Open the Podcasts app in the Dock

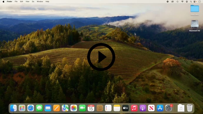tap(143, 108)
